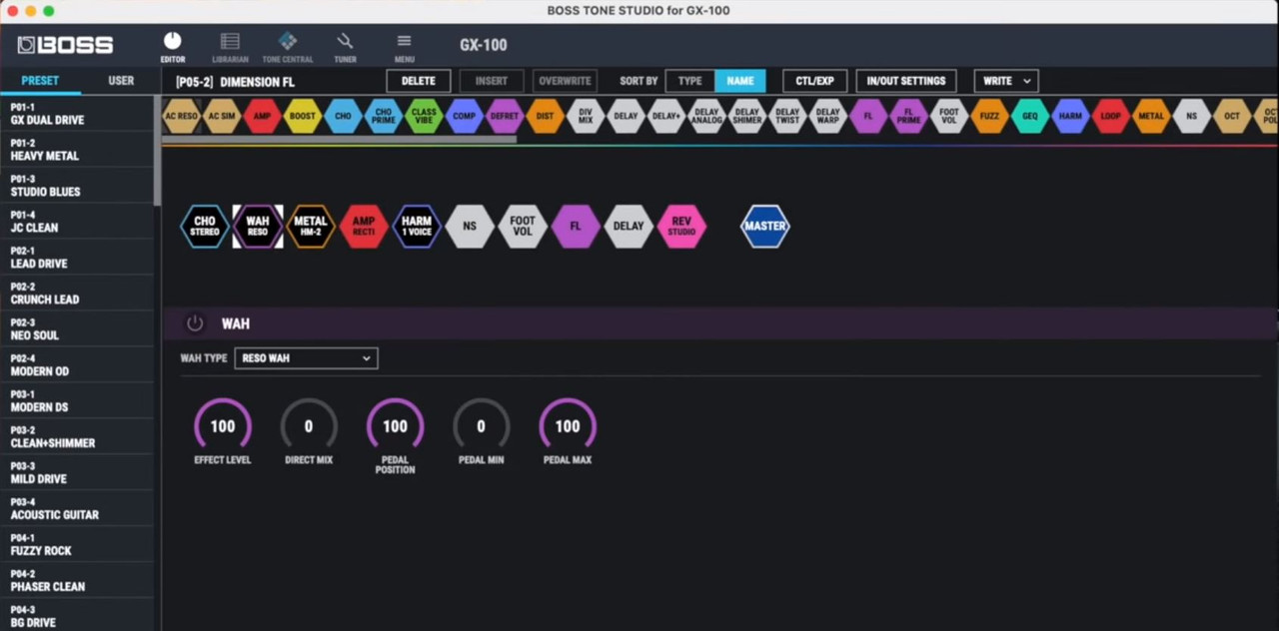Expand the WRITE dropdown menu
The image size is (1279, 631).
pyautogui.click(x=1006, y=81)
